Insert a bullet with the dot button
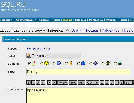The width and height of the screenshot is (134, 103). click(x=49, y=82)
